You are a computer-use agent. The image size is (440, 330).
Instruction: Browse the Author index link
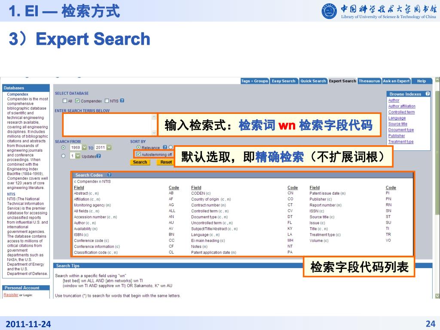click(x=394, y=100)
